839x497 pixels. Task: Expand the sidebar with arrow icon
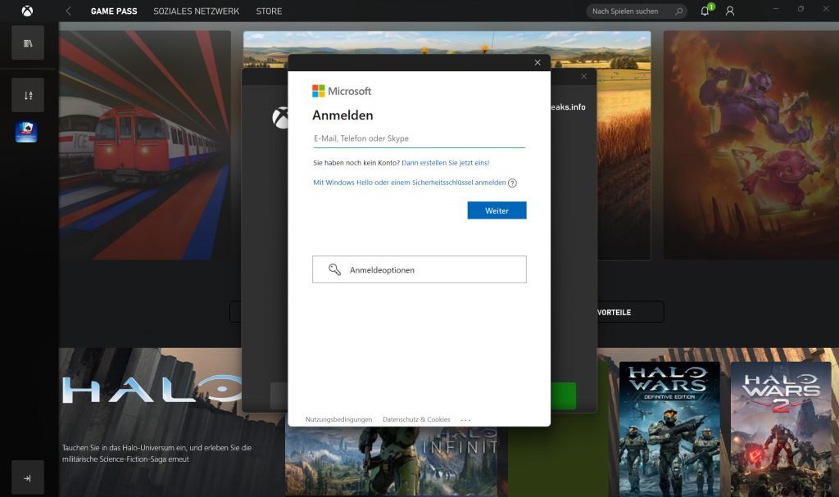click(x=28, y=477)
